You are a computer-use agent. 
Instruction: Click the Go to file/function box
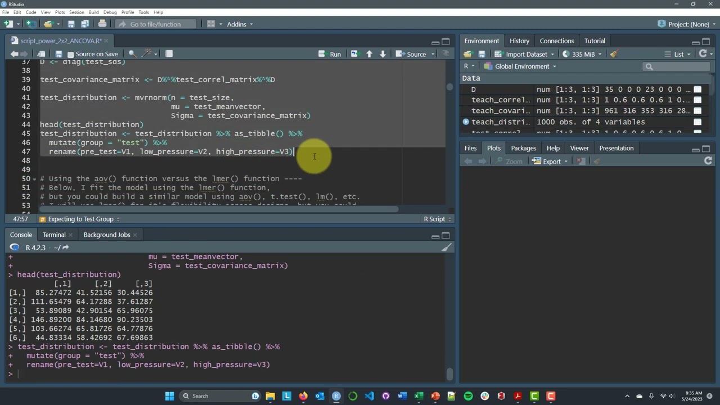pos(156,24)
